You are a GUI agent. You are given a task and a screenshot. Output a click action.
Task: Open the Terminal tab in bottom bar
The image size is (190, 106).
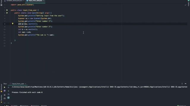pyautogui.click(x=35, y=105)
